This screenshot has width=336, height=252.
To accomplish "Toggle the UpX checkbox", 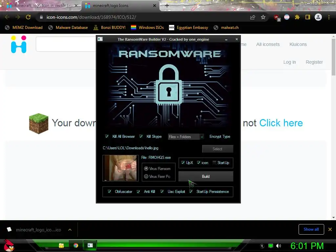I will 183,163.
